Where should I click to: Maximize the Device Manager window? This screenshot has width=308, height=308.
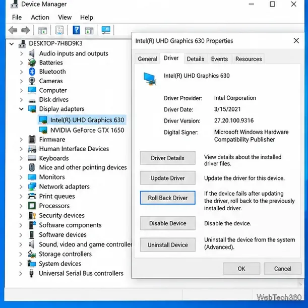point(272,4)
